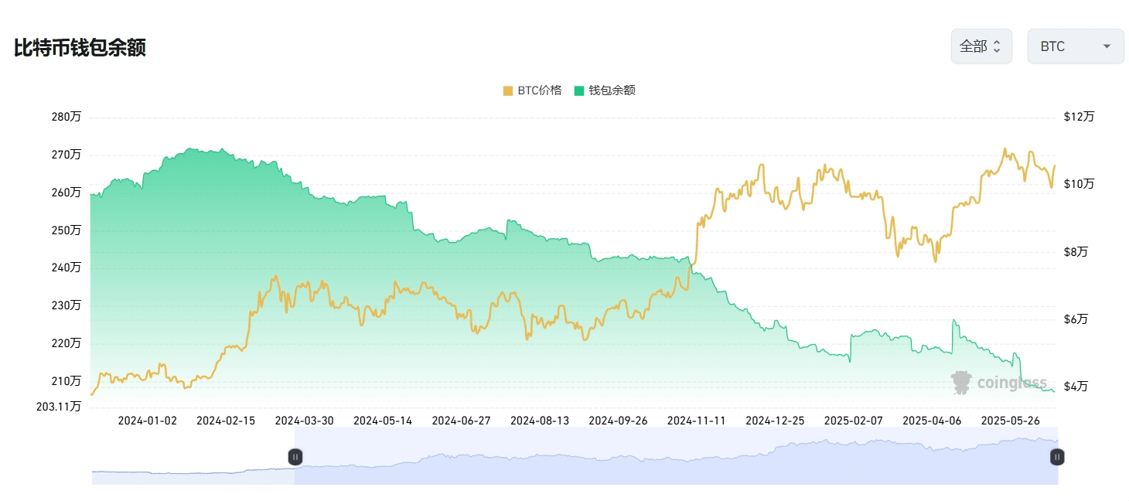Select the 2024-11-11 date axis label
This screenshot has width=1129, height=501.
(x=696, y=421)
